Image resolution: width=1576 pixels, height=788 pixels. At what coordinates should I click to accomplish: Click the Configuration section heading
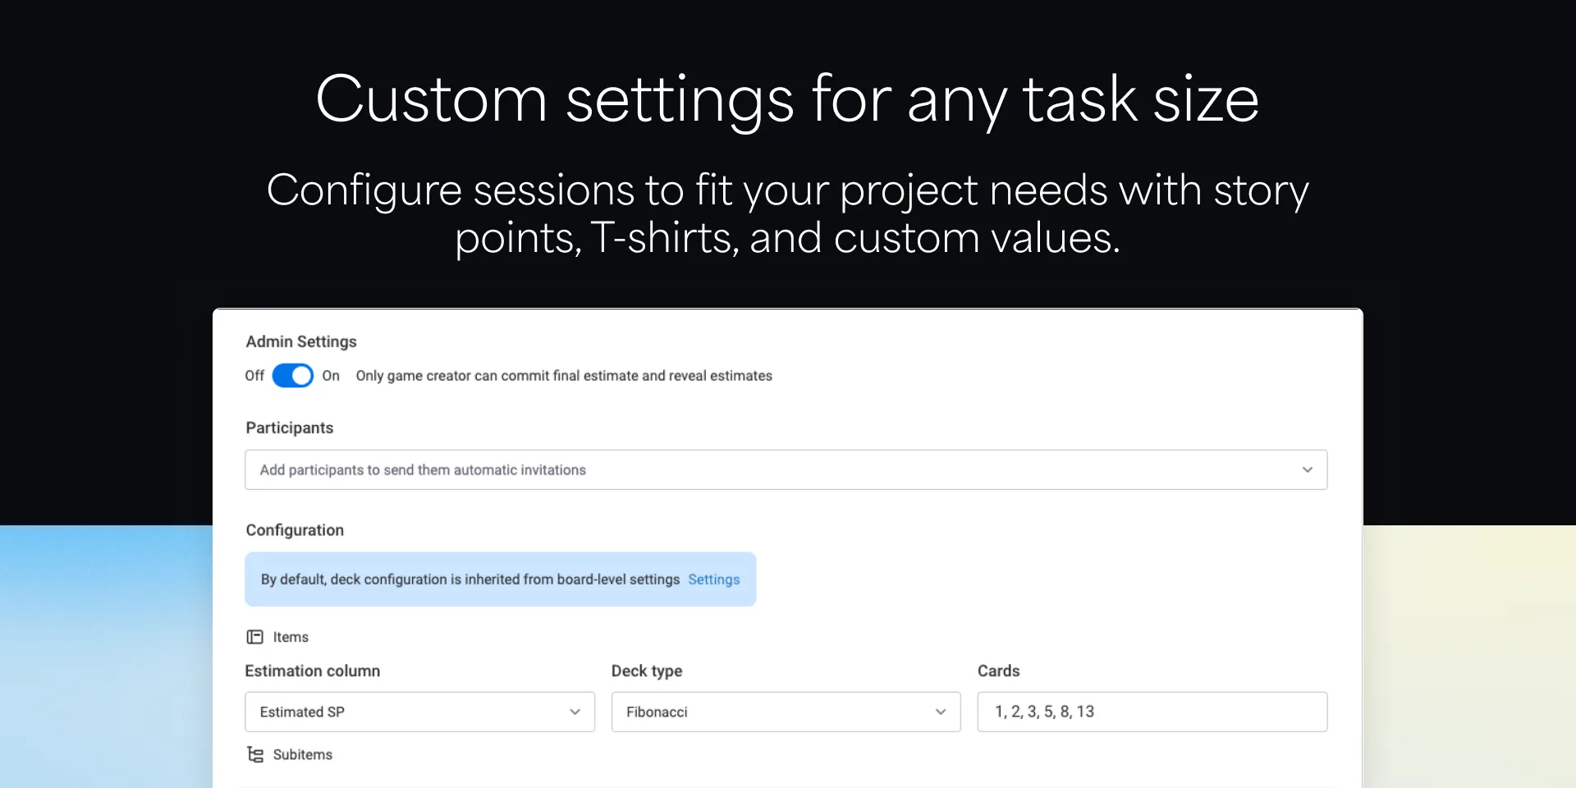click(x=295, y=530)
